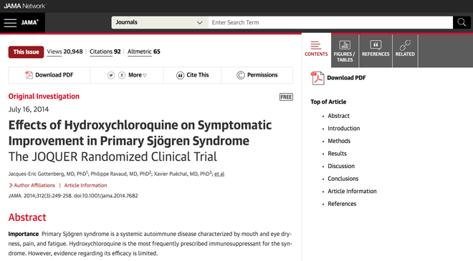Go to Article Information in contents list
This screenshot has height=261, width=473.
click(x=352, y=192)
